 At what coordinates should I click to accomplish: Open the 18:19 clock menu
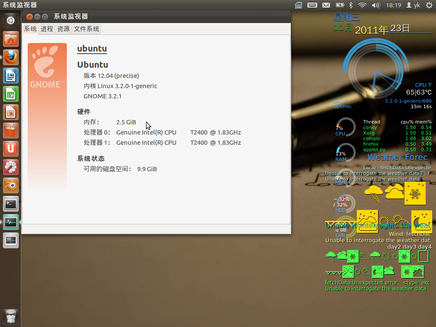pos(393,5)
